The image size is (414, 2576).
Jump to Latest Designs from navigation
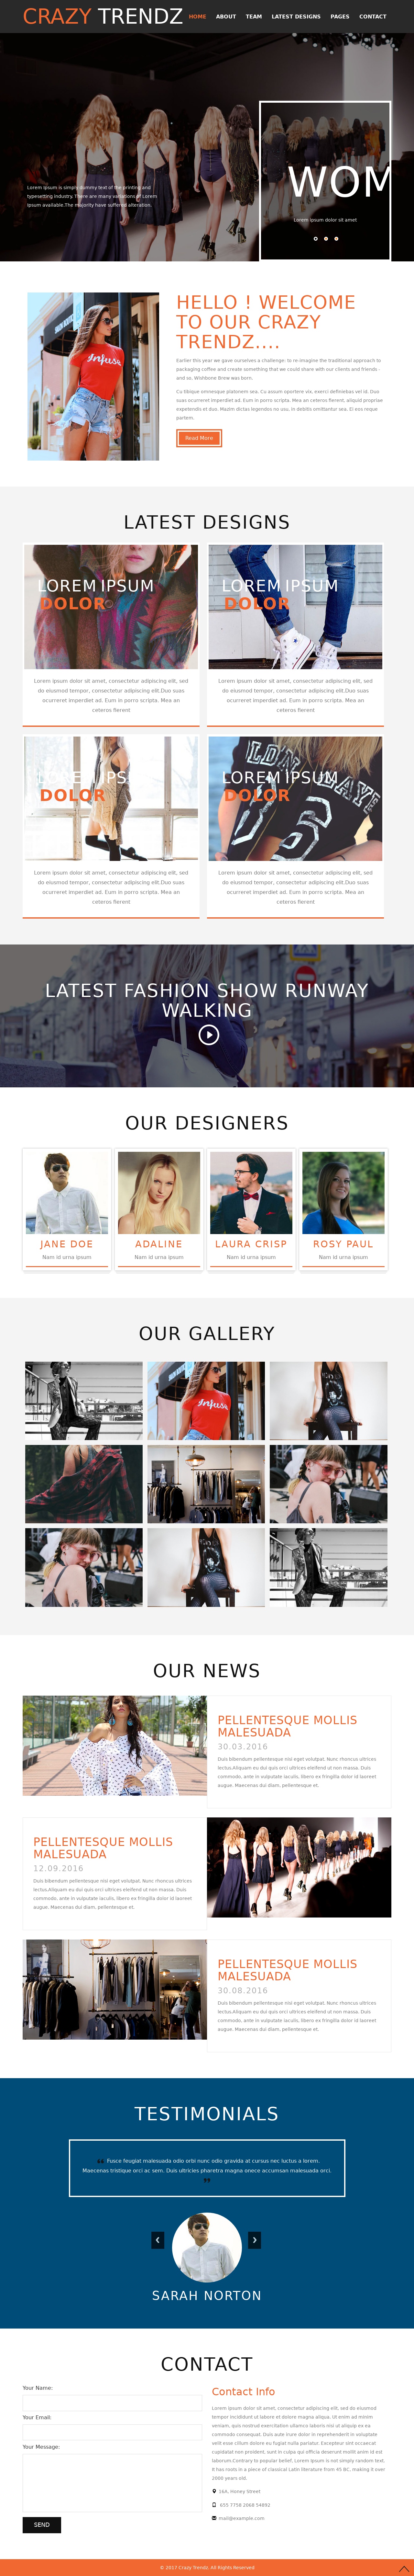pyautogui.click(x=296, y=16)
